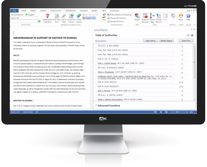The width and height of the screenshot is (207, 167).
Task: Switch to the REFERENCES ribbon tab
Action: pyautogui.click(x=70, y=11)
